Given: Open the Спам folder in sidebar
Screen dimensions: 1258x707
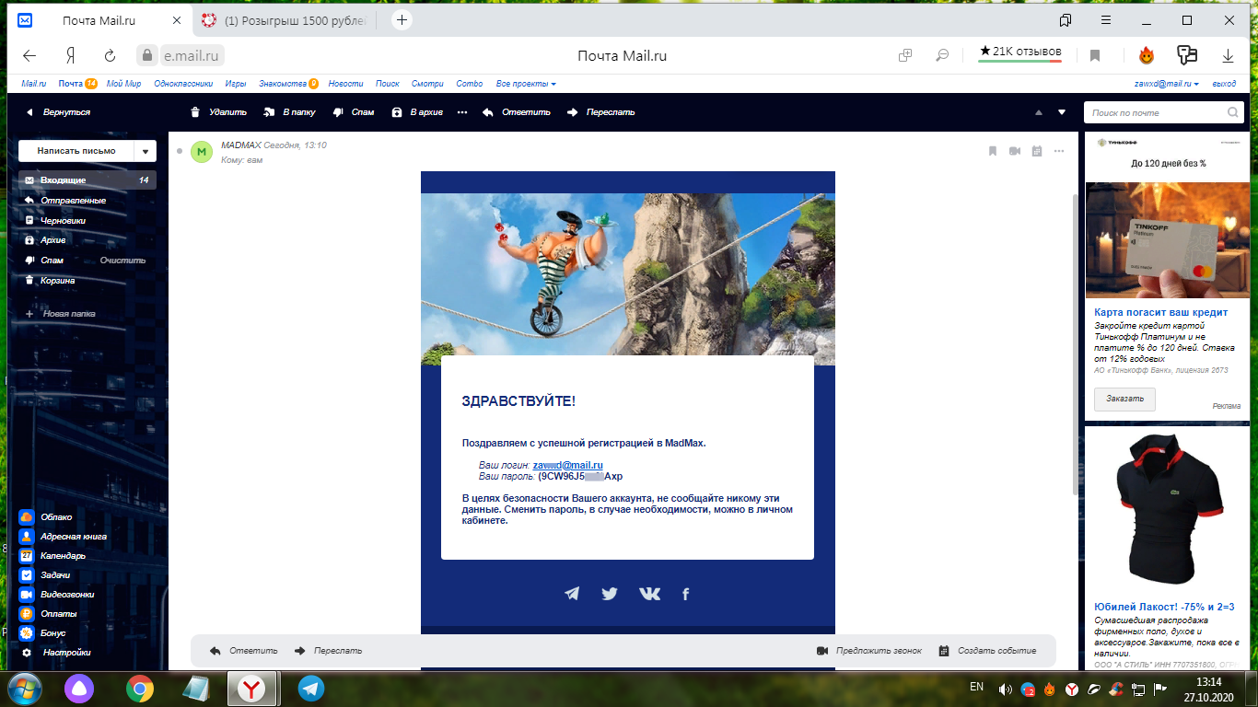Looking at the screenshot, I should tap(52, 261).
